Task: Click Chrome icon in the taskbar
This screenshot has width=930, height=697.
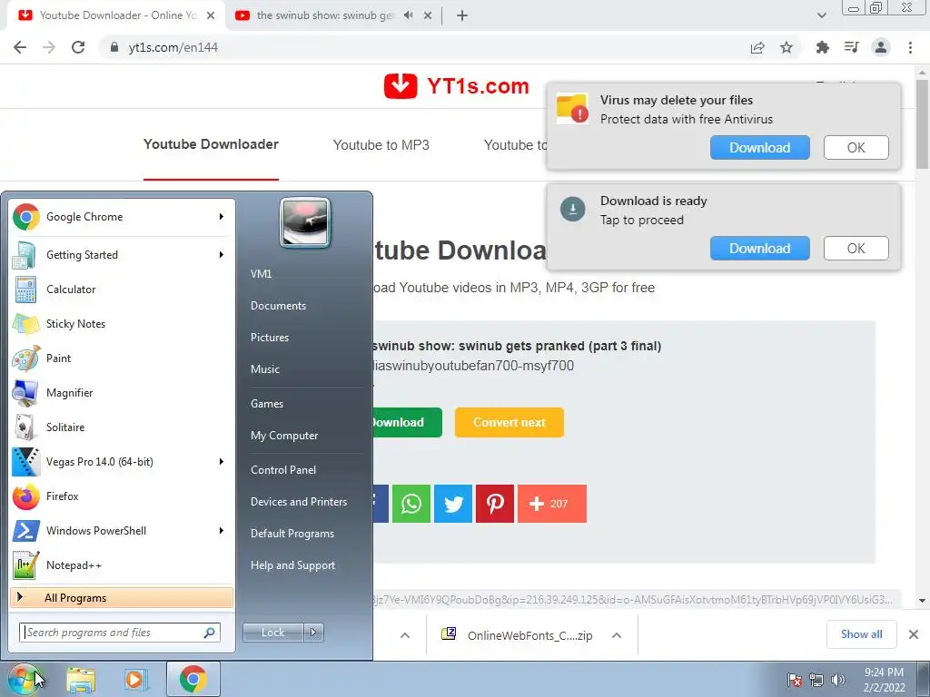Action: coord(193,679)
